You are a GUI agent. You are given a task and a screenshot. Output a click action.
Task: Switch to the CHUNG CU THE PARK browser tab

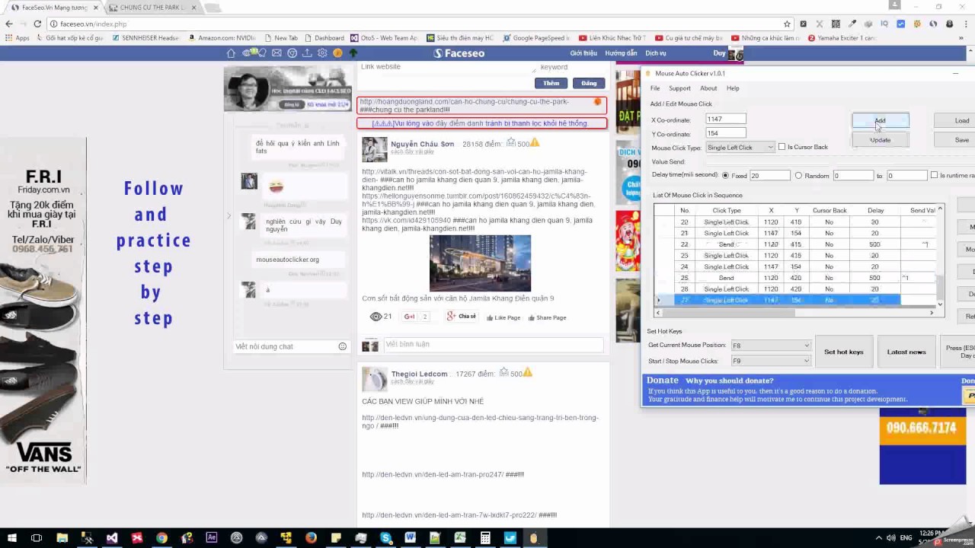pos(152,8)
